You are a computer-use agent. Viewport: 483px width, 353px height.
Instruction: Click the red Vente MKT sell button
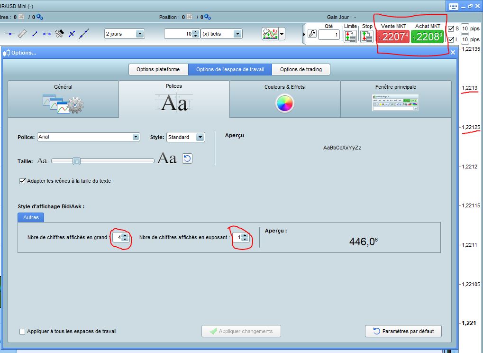click(393, 37)
